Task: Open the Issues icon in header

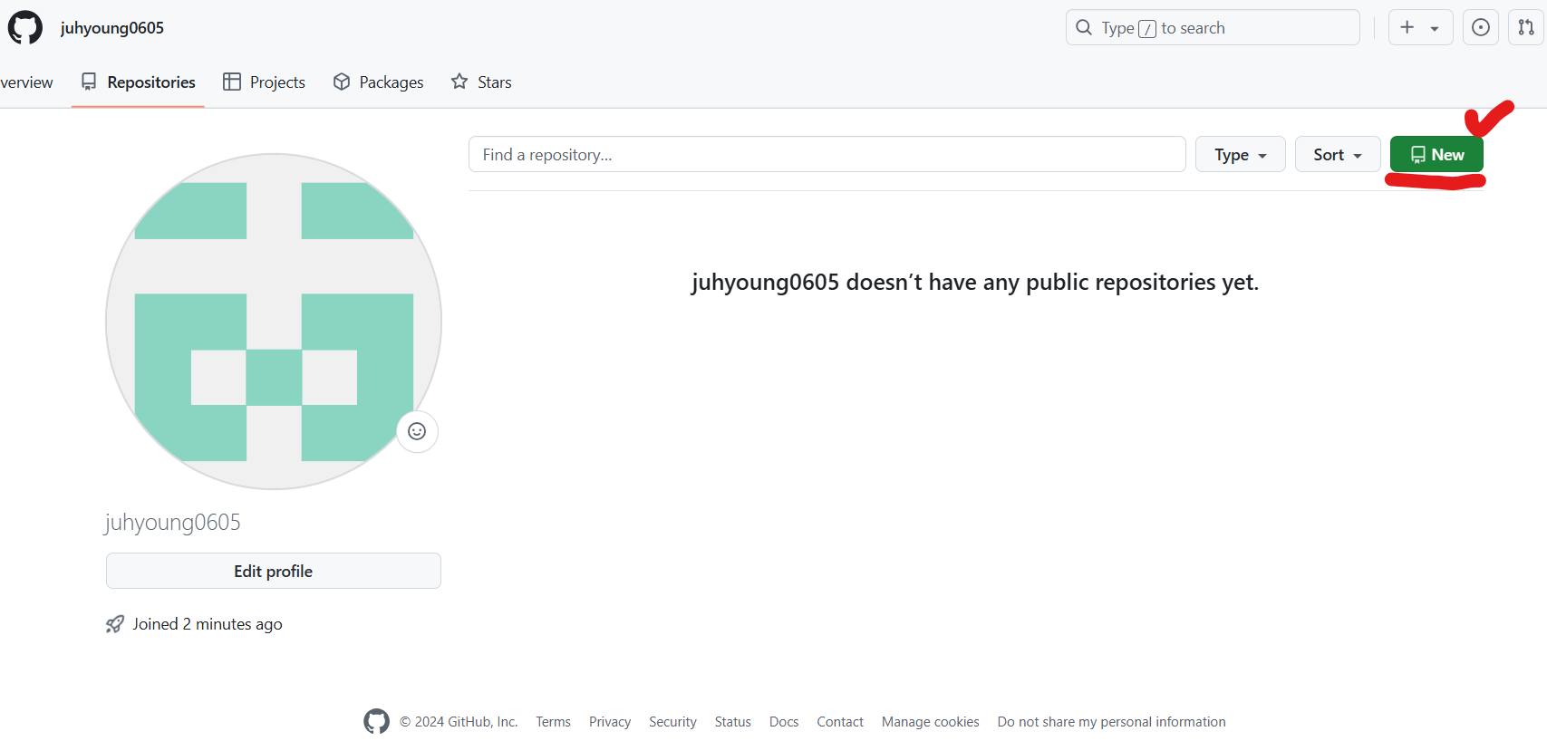Action: (x=1481, y=27)
